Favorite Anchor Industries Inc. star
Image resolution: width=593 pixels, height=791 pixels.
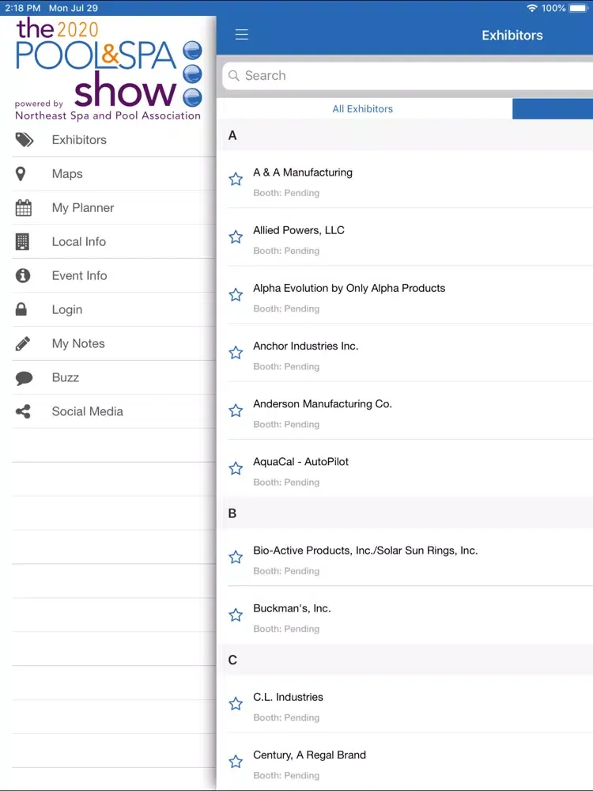pos(236,353)
